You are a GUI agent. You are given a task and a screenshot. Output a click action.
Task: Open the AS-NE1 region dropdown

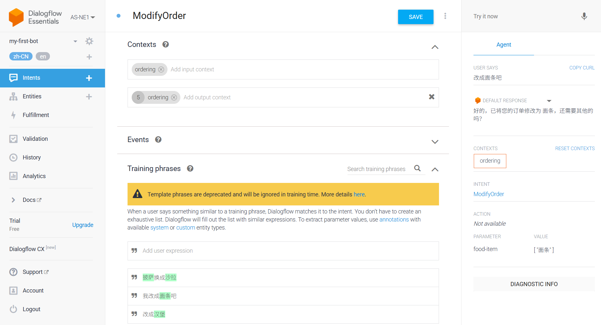(83, 17)
